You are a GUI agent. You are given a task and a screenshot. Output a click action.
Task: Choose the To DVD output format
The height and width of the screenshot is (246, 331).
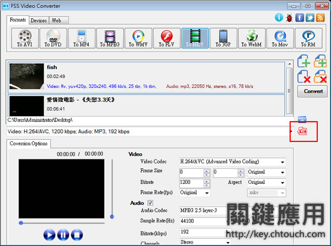point(54,38)
